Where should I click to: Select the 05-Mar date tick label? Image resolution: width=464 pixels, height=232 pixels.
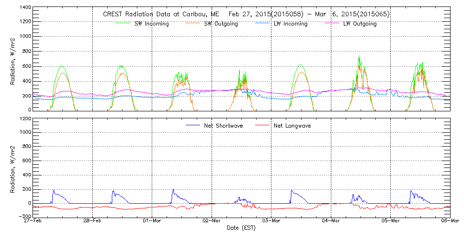coord(391,221)
